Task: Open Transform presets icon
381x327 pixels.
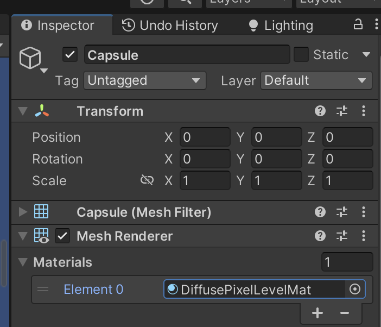Action: [342, 111]
